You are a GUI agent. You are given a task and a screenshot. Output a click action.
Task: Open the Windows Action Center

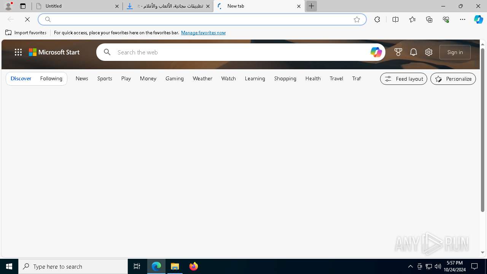click(x=475, y=266)
